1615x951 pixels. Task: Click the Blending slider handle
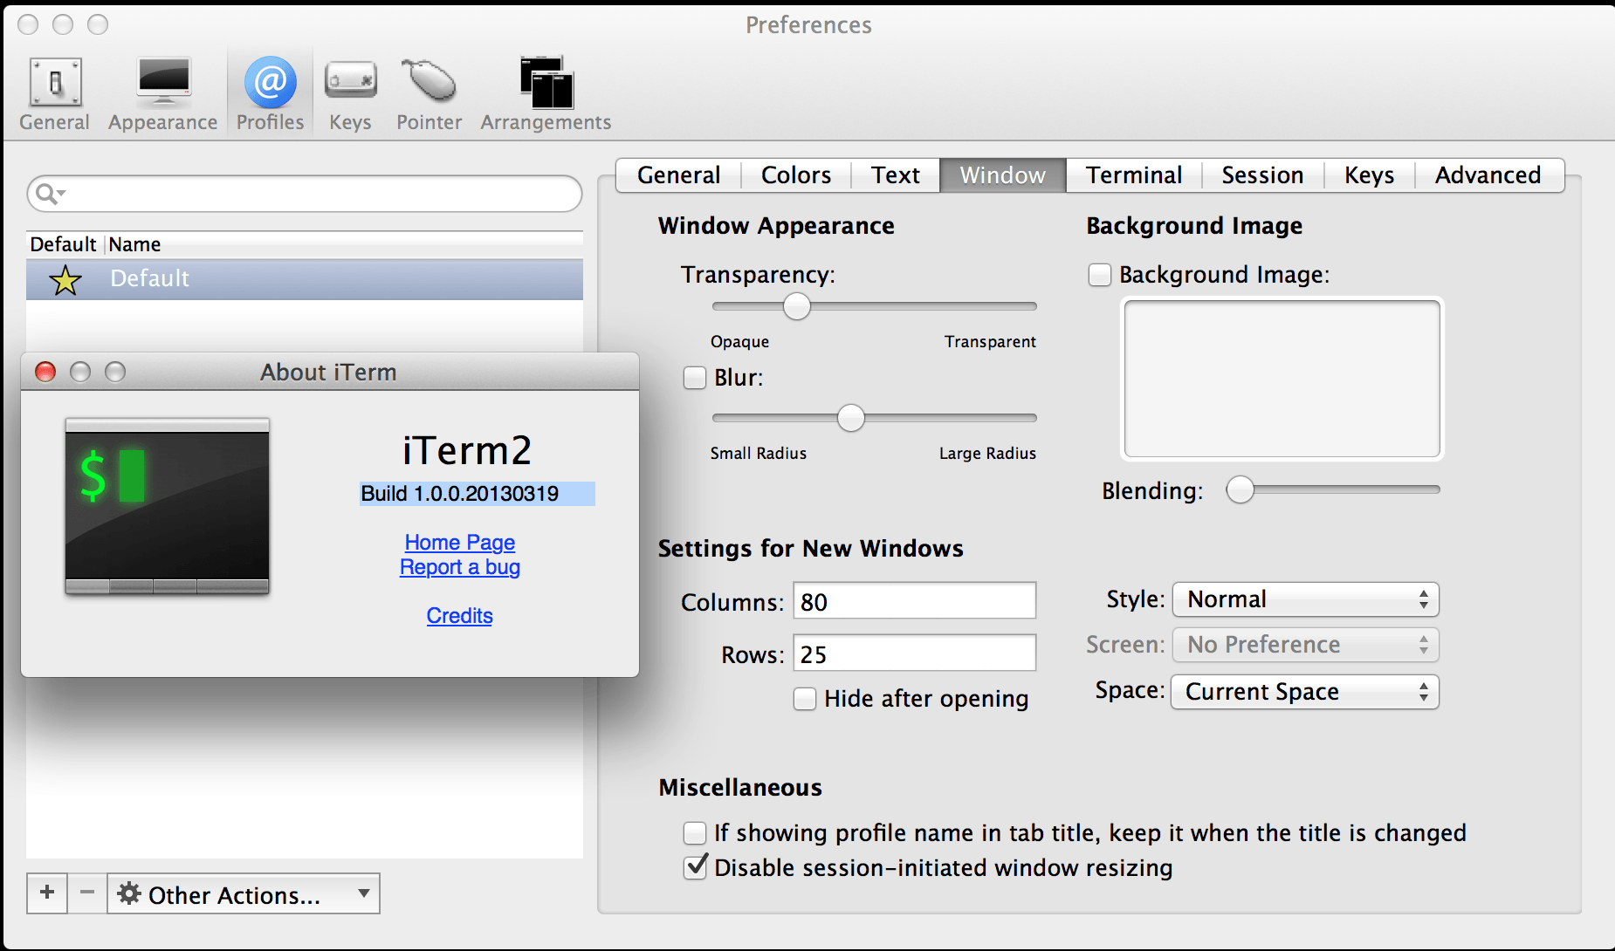click(1240, 489)
